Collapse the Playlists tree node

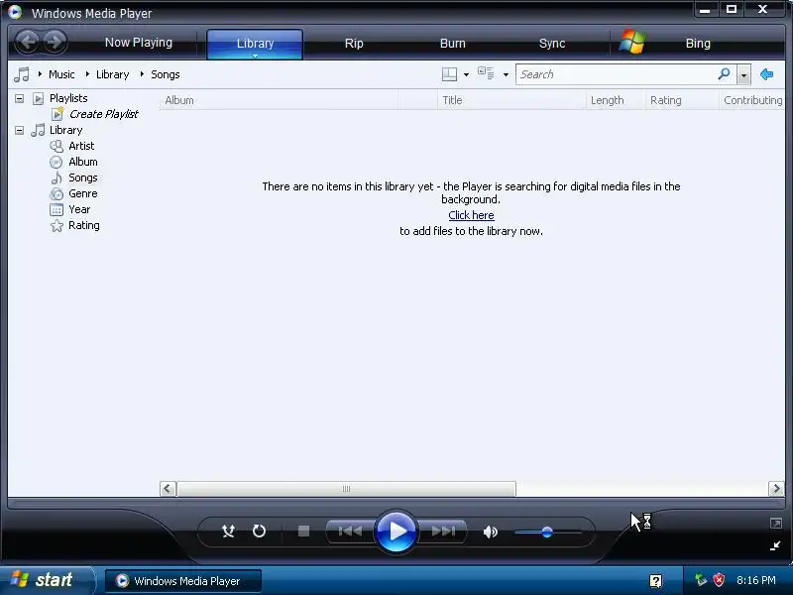click(19, 98)
